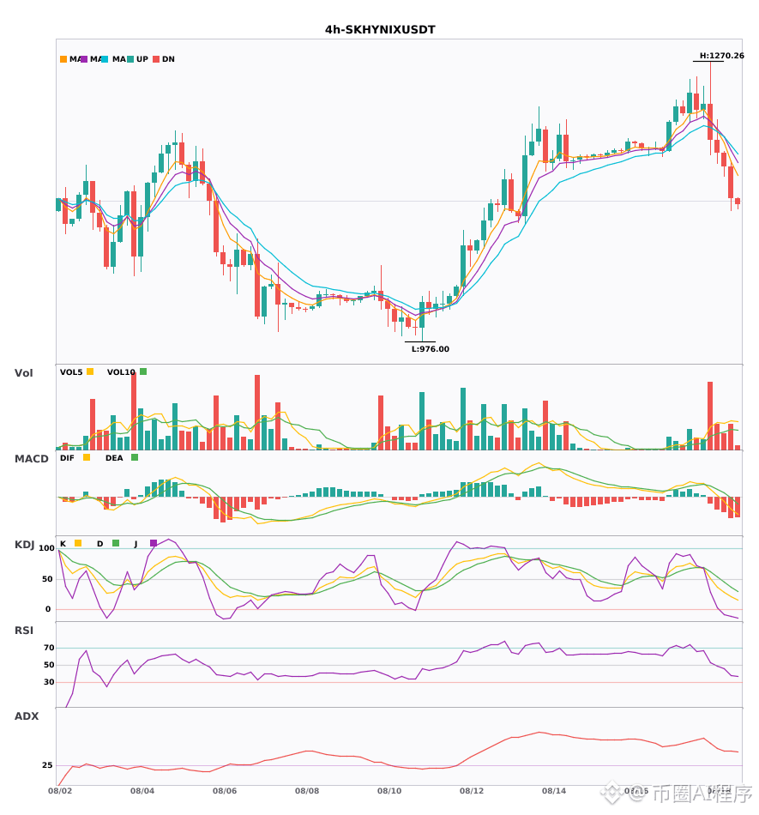The image size is (759, 815).
Task: Click the L:976.00 low price label
Action: tap(431, 349)
